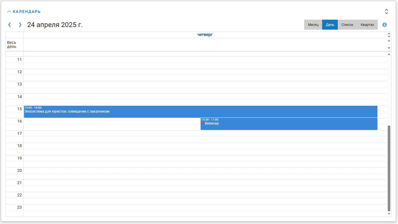Toggle panel size with up-down chevrons

(x=386, y=11)
